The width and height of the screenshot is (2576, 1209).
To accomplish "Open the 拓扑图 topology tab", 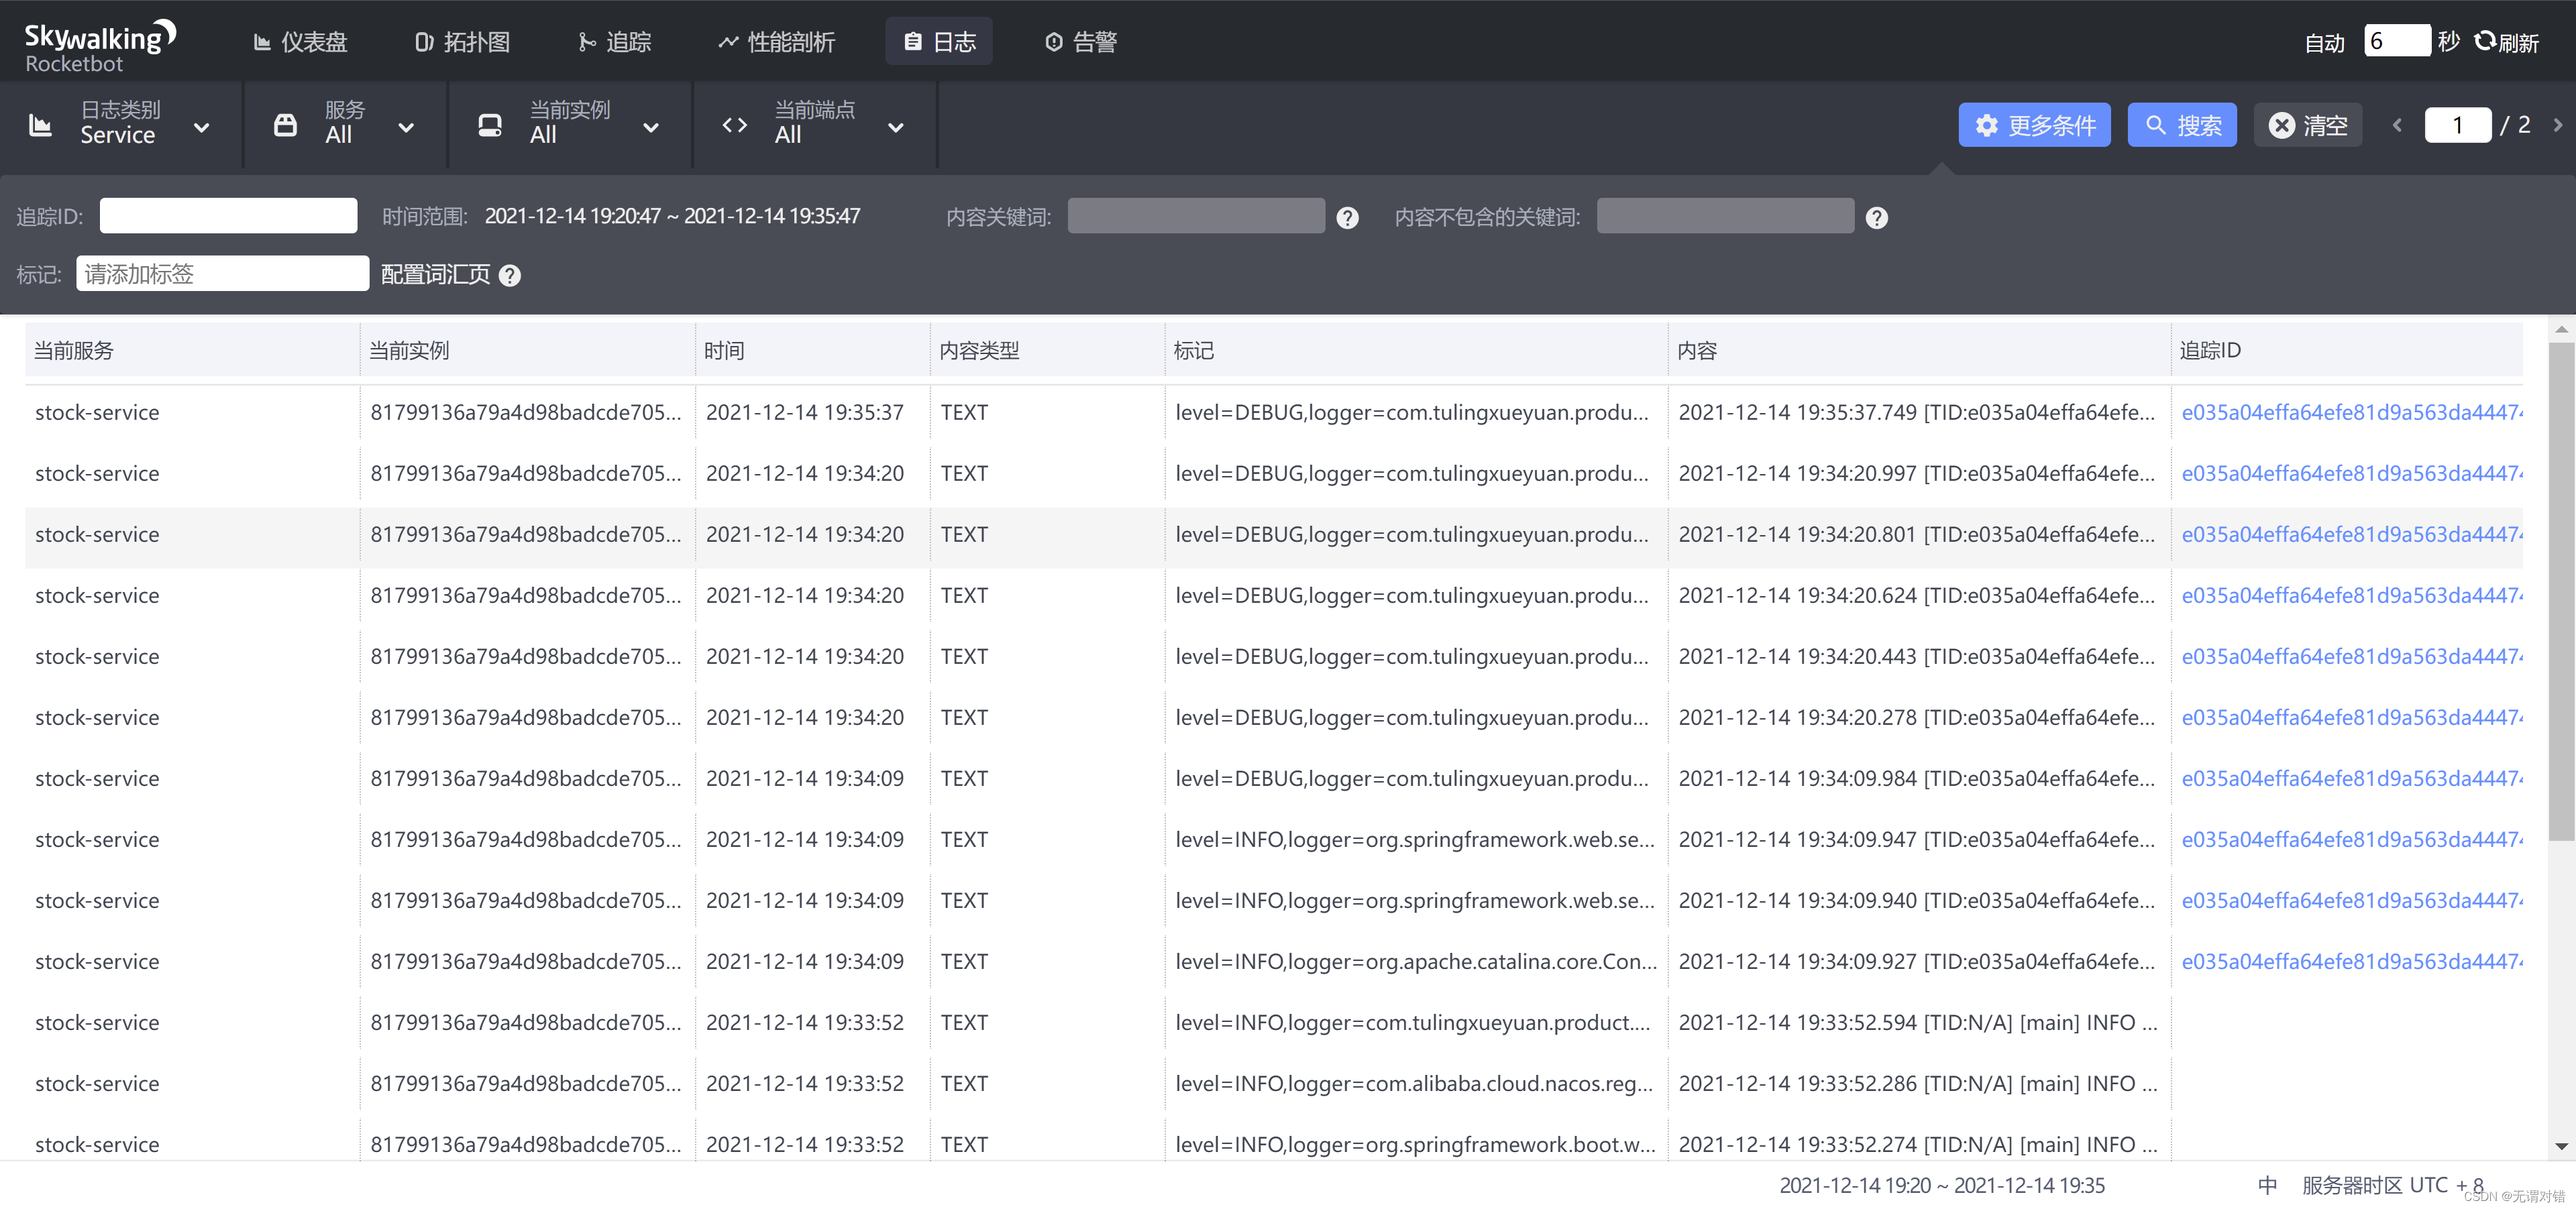I will [x=462, y=42].
